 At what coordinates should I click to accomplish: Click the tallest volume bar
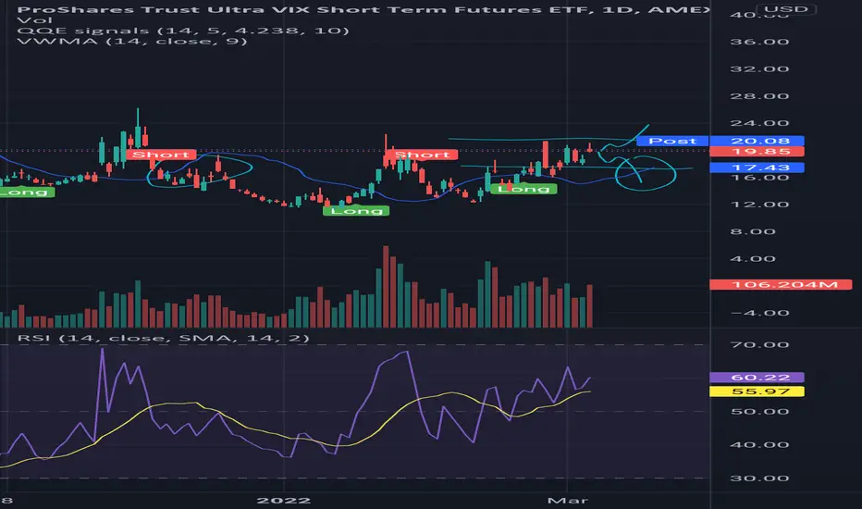point(386,287)
